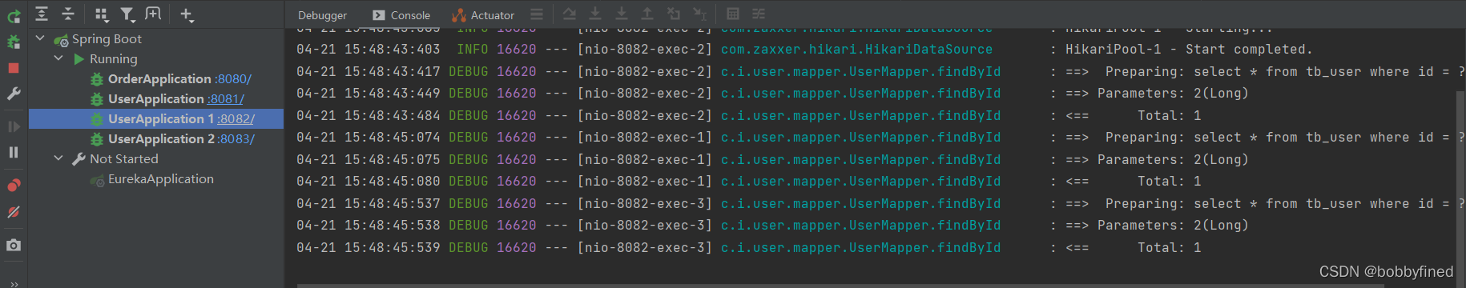Viewport: 1466px width, 288px height.
Task: Click the bug icon next to UserApplication 2
Action: tap(97, 138)
